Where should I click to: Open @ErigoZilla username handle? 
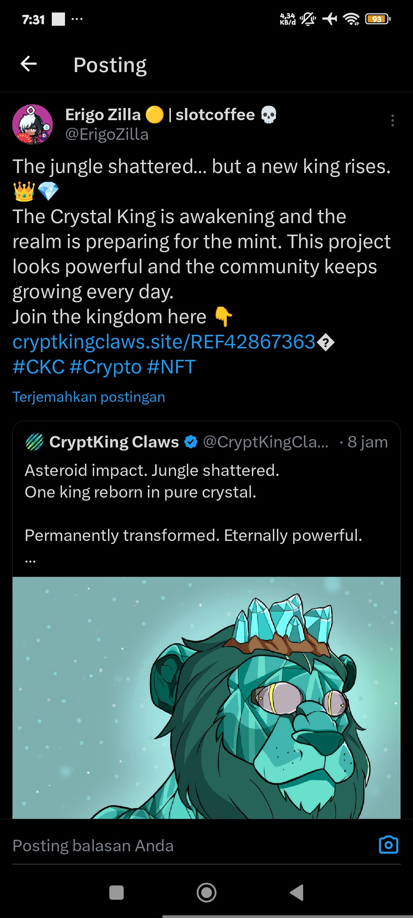[x=107, y=134]
